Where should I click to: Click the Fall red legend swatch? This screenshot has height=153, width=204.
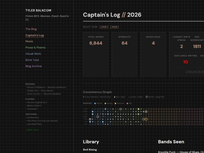coord(127,104)
